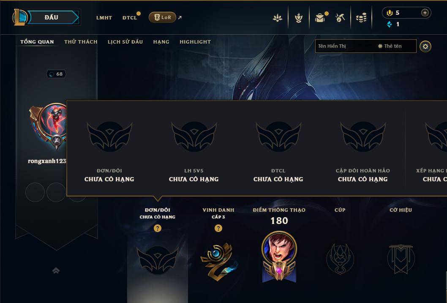
Task: Click the Vinh Danh help question mark
Action: [x=218, y=228]
